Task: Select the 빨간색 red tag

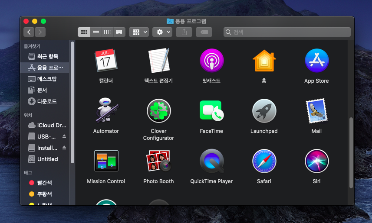Action: pos(45,183)
